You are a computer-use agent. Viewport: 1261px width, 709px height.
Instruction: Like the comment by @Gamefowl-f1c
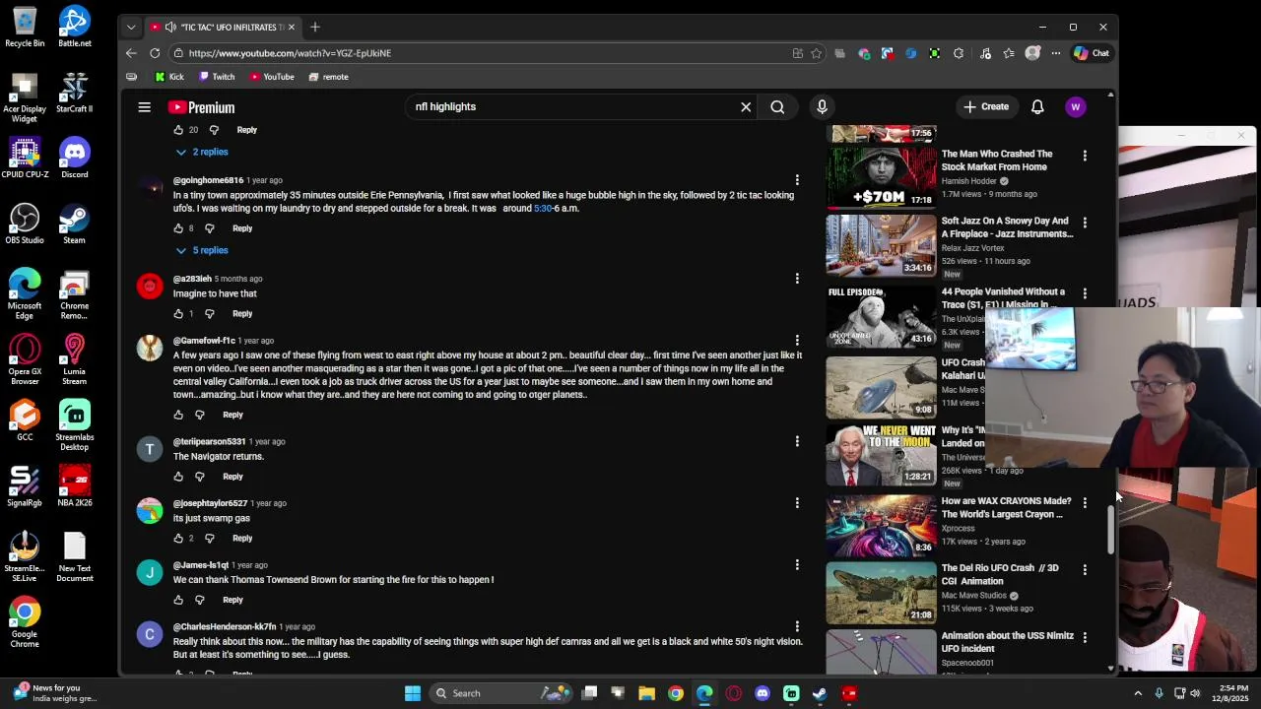[178, 415]
